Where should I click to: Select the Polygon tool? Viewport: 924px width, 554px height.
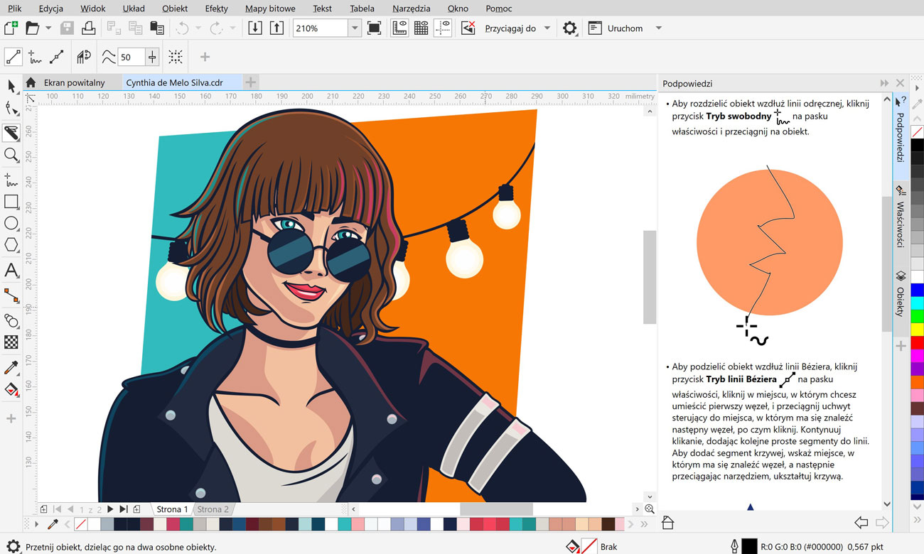(x=11, y=245)
